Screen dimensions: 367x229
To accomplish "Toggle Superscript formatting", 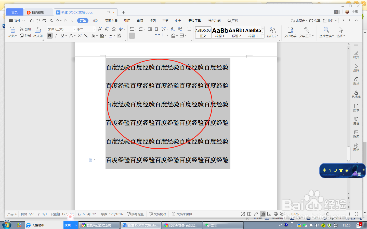I will click(x=80, y=36).
